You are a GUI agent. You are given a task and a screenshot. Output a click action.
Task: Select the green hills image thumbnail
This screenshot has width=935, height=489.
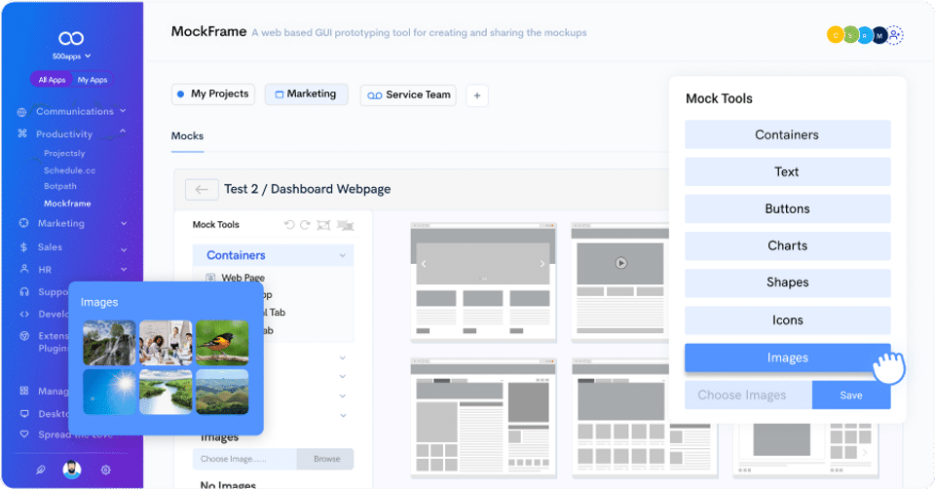coord(222,392)
